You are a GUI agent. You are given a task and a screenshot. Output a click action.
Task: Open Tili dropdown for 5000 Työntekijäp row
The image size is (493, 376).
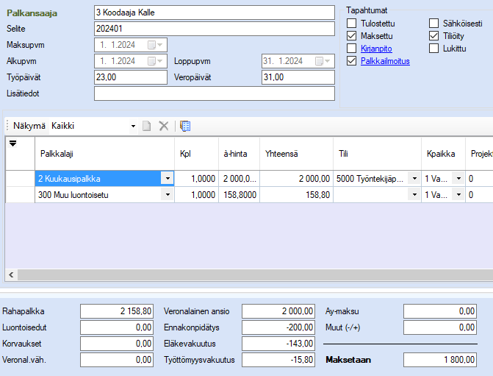(x=414, y=178)
